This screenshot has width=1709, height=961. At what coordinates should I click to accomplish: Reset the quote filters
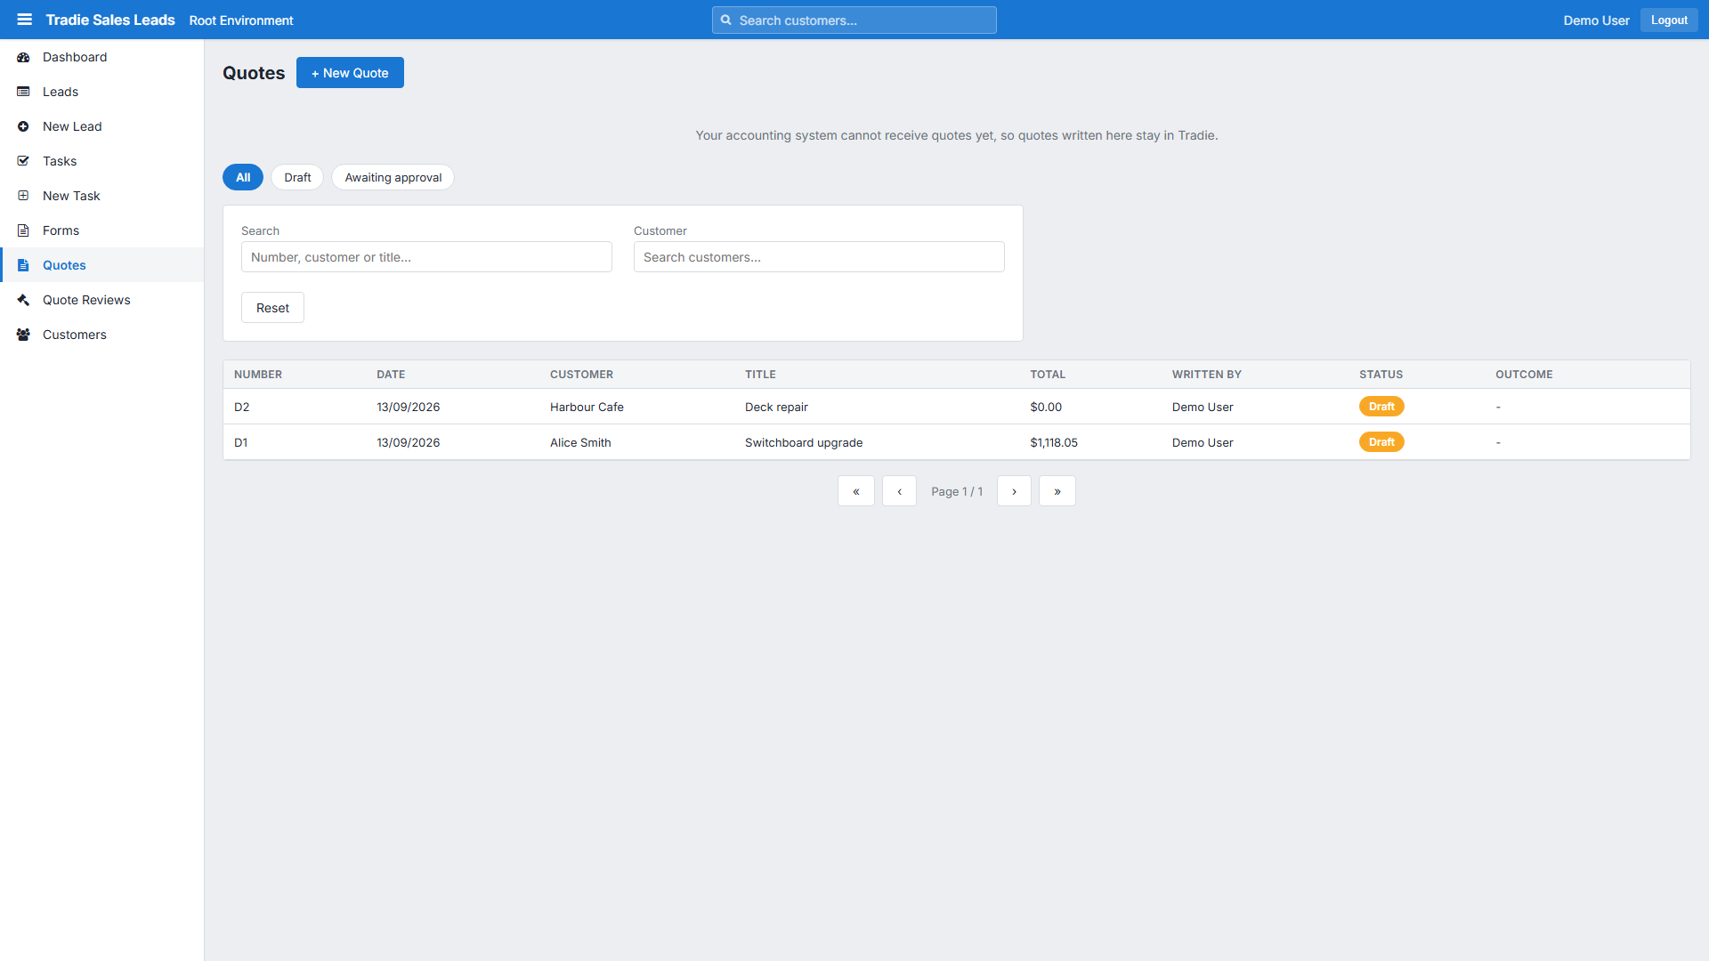[272, 308]
